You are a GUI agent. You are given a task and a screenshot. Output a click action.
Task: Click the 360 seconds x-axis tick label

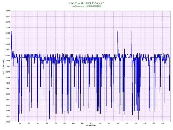click(x=118, y=123)
